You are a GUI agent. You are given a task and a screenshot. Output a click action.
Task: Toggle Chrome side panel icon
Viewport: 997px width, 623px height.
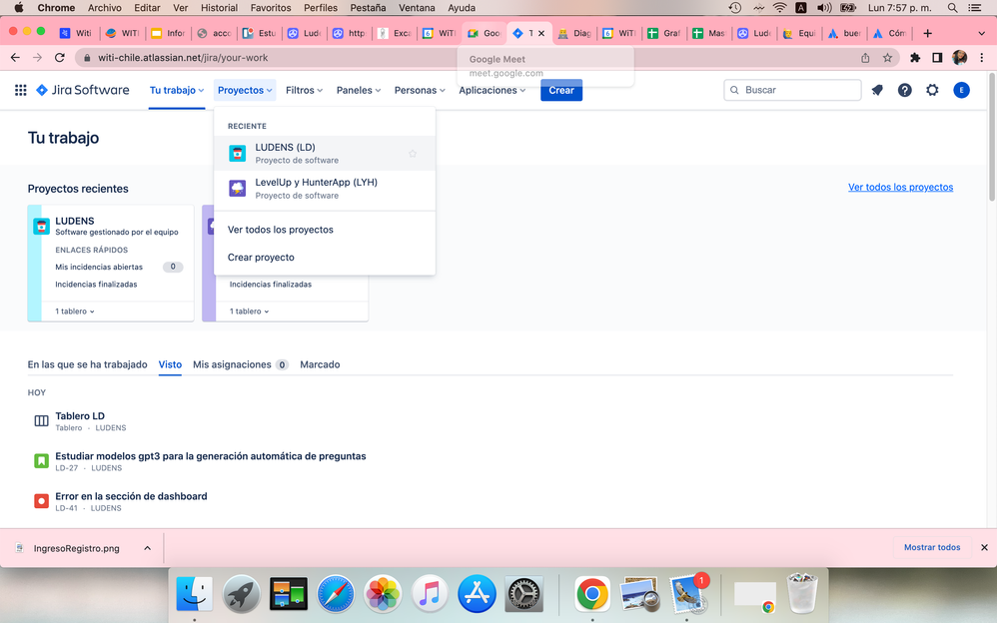click(937, 58)
